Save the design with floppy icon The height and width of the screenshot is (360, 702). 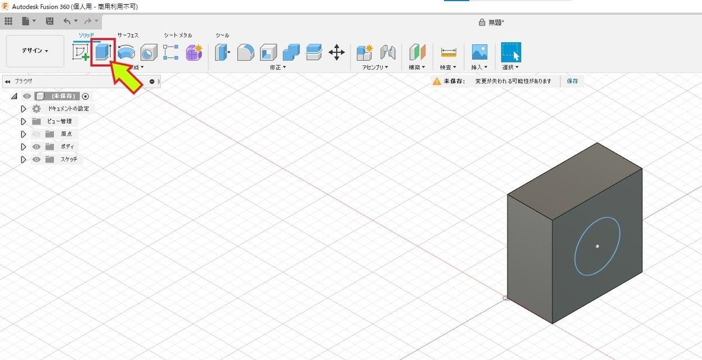tap(50, 21)
